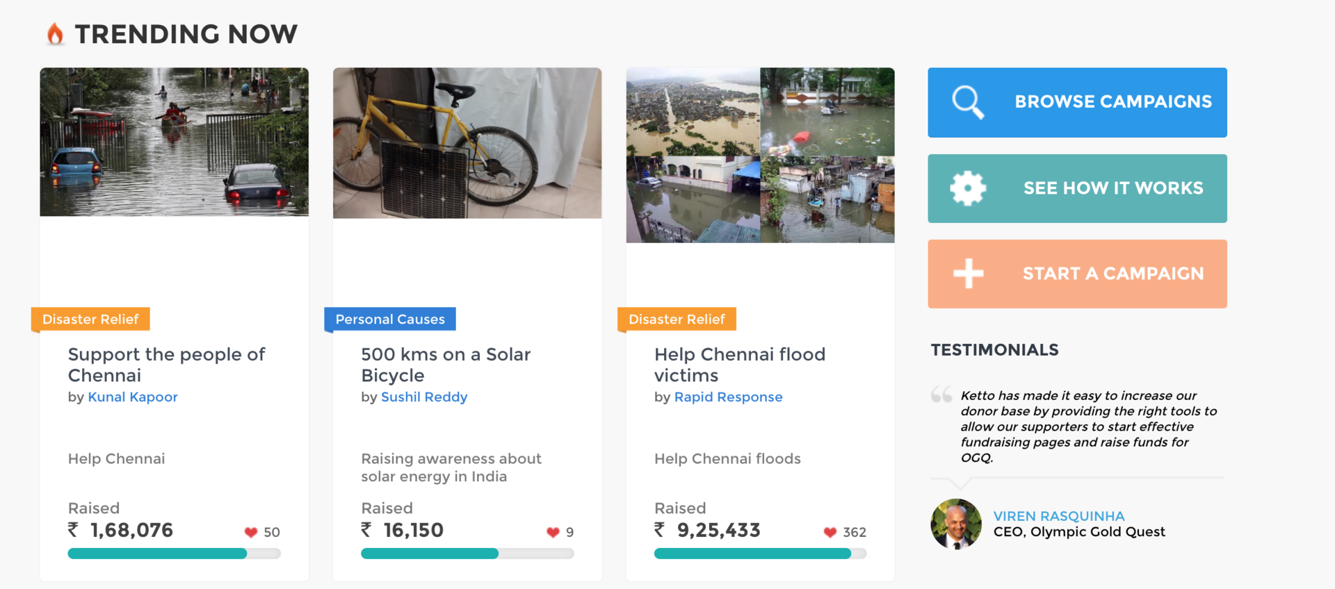This screenshot has width=1335, height=589.
Task: Open campaign creator Kunal Kapoor's profile
Action: click(133, 397)
